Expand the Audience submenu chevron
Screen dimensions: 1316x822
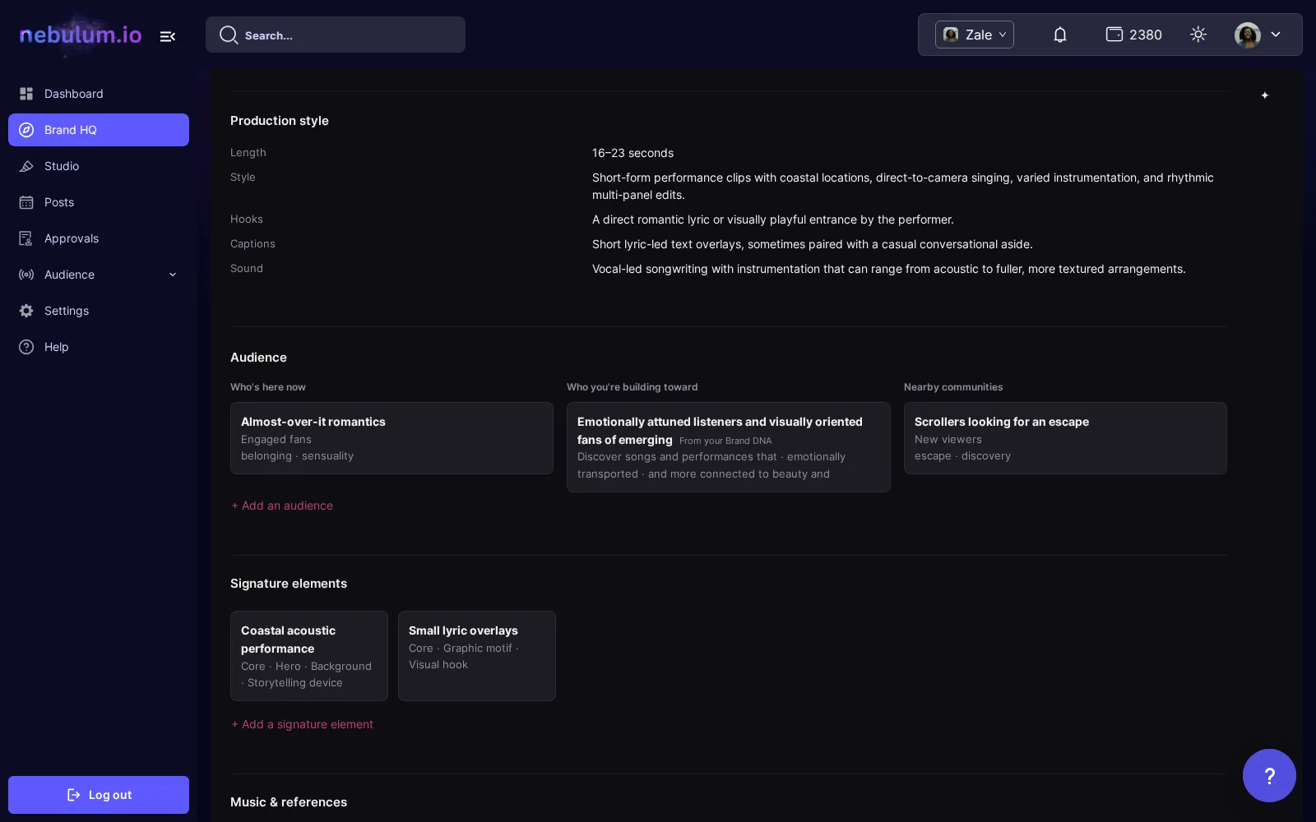point(173,275)
